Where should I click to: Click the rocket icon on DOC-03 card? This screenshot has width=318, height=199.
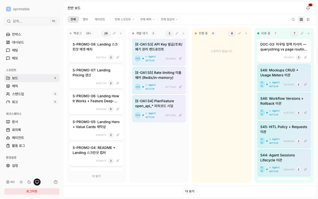(x=306, y=57)
